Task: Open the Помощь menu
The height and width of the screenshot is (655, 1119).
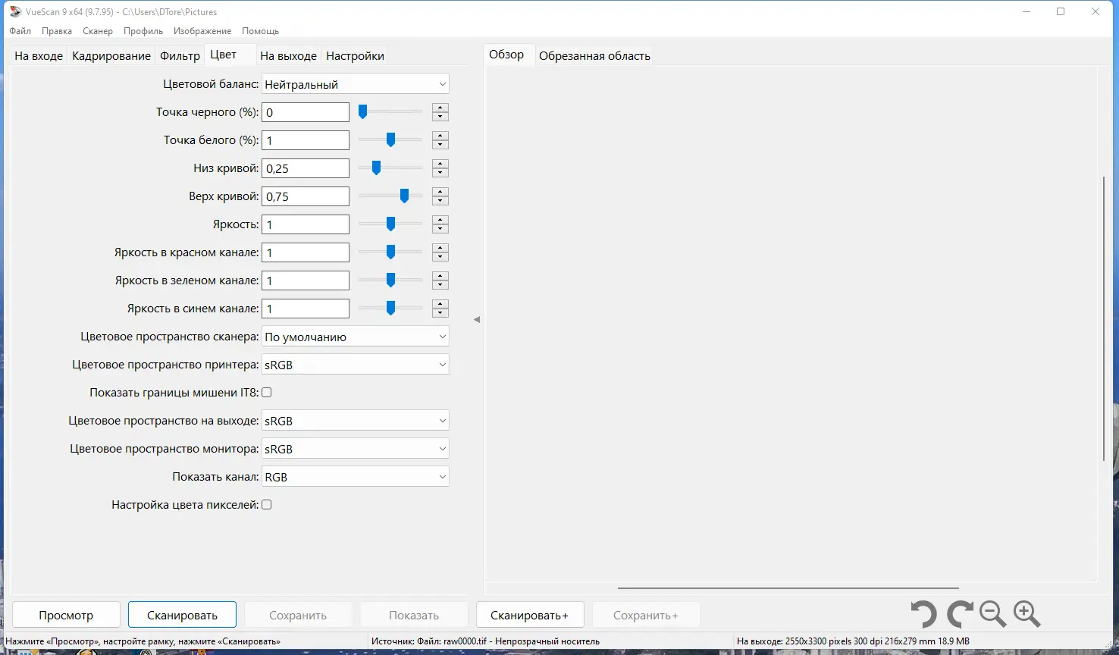Action: pyautogui.click(x=261, y=31)
